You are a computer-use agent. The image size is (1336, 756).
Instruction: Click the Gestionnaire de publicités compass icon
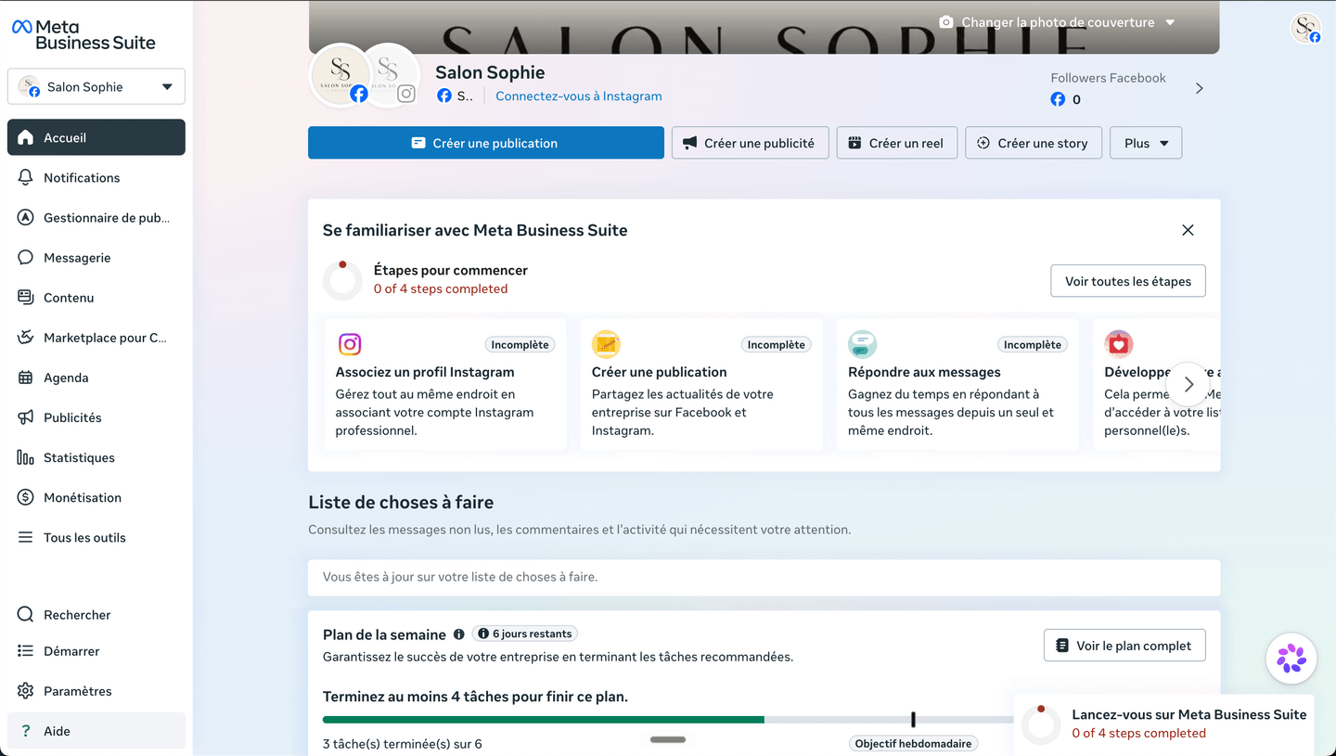26,217
